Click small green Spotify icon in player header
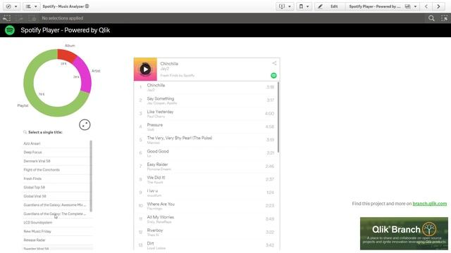 coord(273,75)
